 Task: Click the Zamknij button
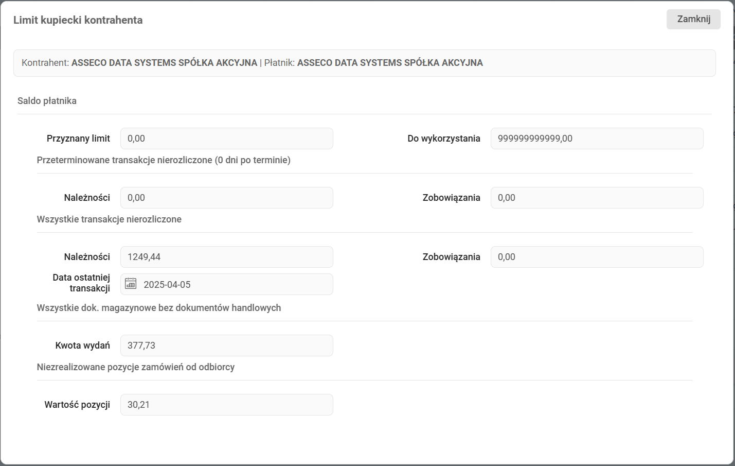[693, 20]
